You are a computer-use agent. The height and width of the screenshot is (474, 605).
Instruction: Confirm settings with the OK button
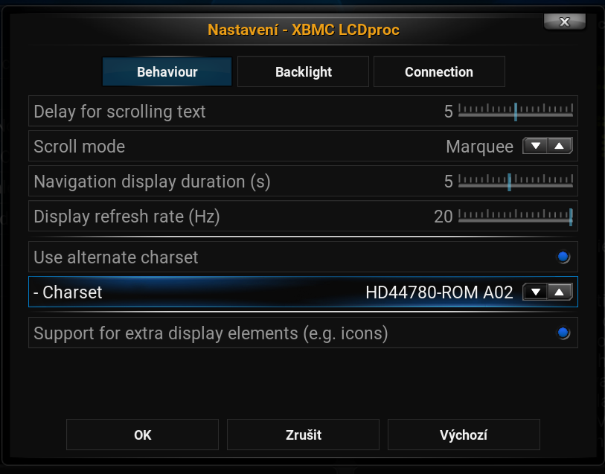pos(142,435)
